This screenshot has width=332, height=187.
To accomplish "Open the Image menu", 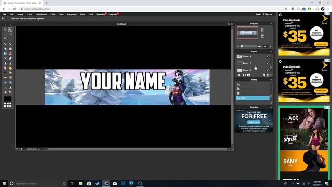I will pyautogui.click(x=20, y=14).
